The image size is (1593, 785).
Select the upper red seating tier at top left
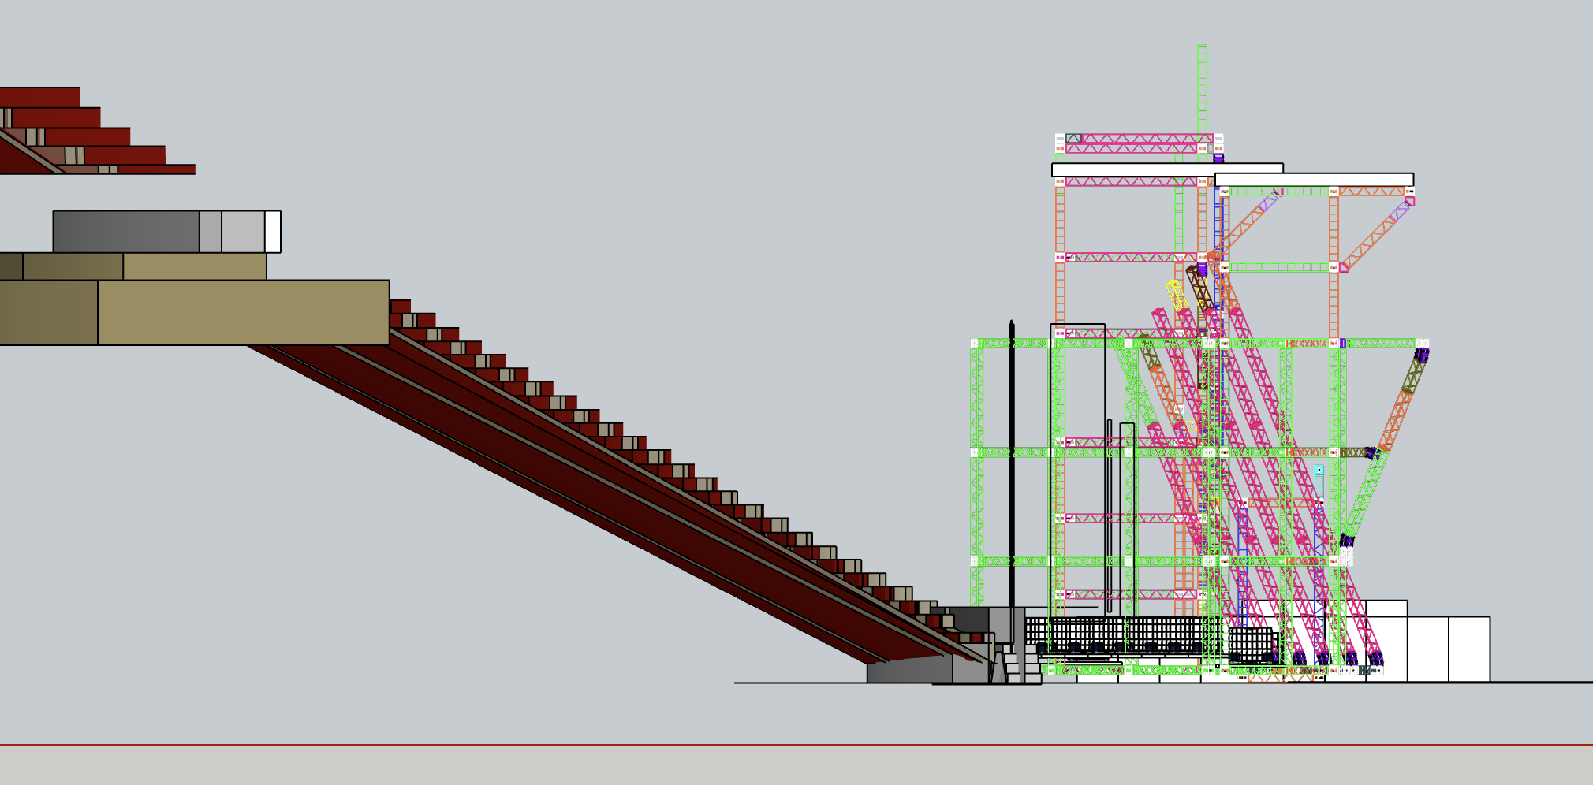[39, 97]
